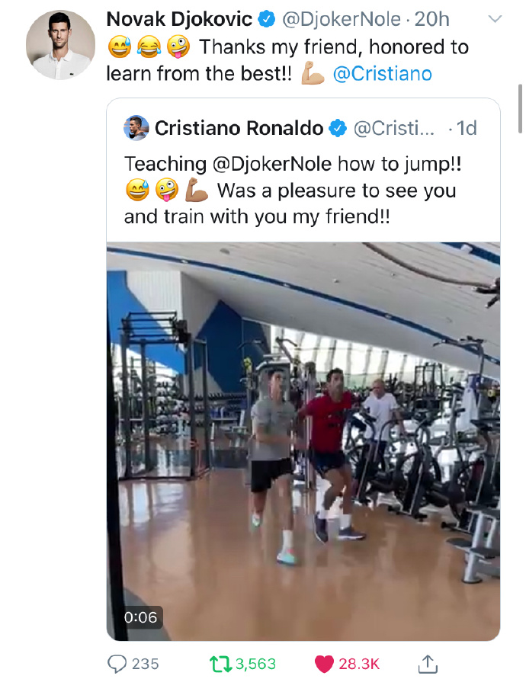This screenshot has width=526, height=679.
Task: Open @DjokerNole mention in quoted tweet
Action: 272,164
